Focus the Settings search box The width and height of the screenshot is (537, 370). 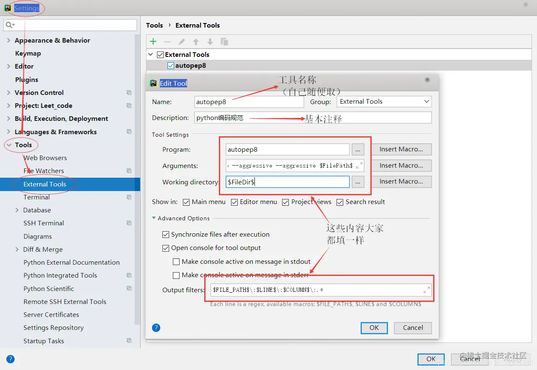(70, 25)
